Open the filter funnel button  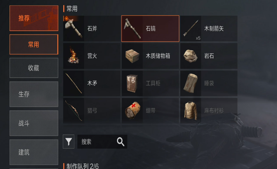click(x=69, y=142)
